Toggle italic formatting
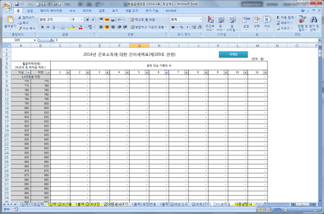This screenshot has width=324, height=214. (48, 27)
